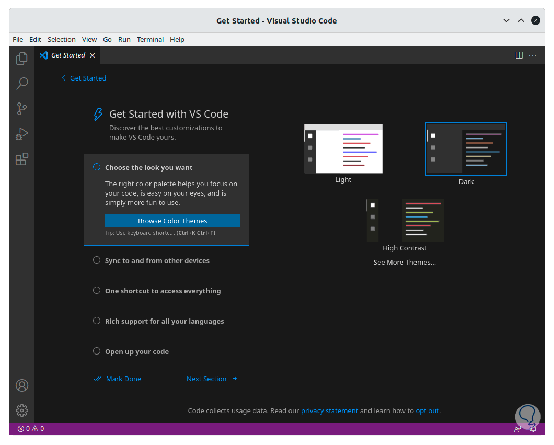
Task: Expand 'Open up your code' step
Action: 137,352
